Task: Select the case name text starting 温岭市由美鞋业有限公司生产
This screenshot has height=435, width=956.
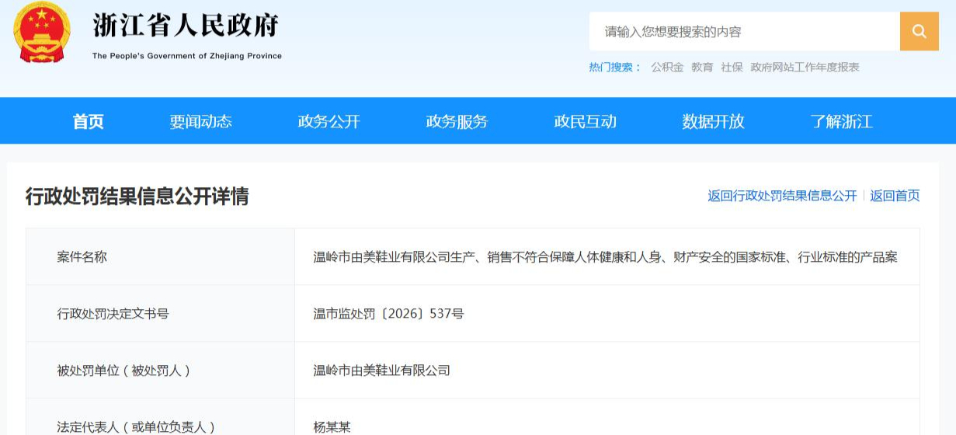Action: 605,257
